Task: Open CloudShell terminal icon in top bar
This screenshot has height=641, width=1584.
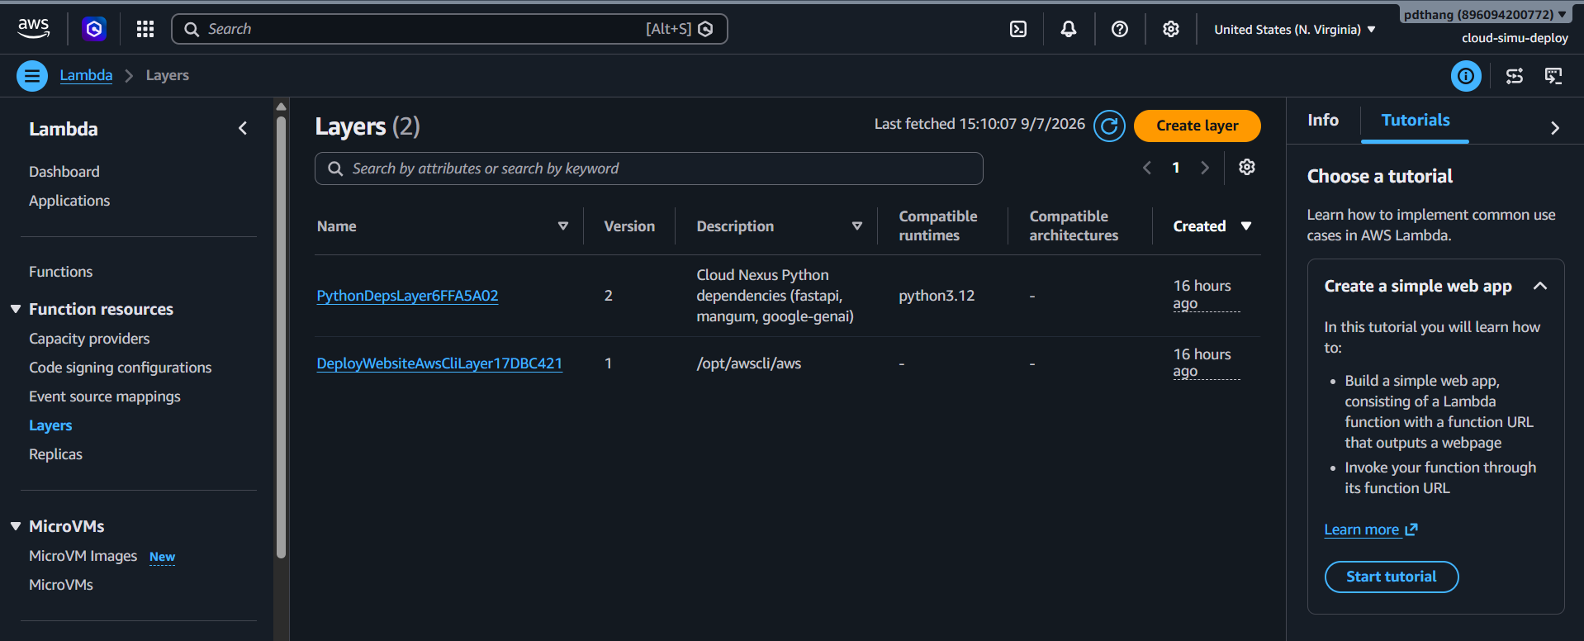Action: pyautogui.click(x=1018, y=29)
